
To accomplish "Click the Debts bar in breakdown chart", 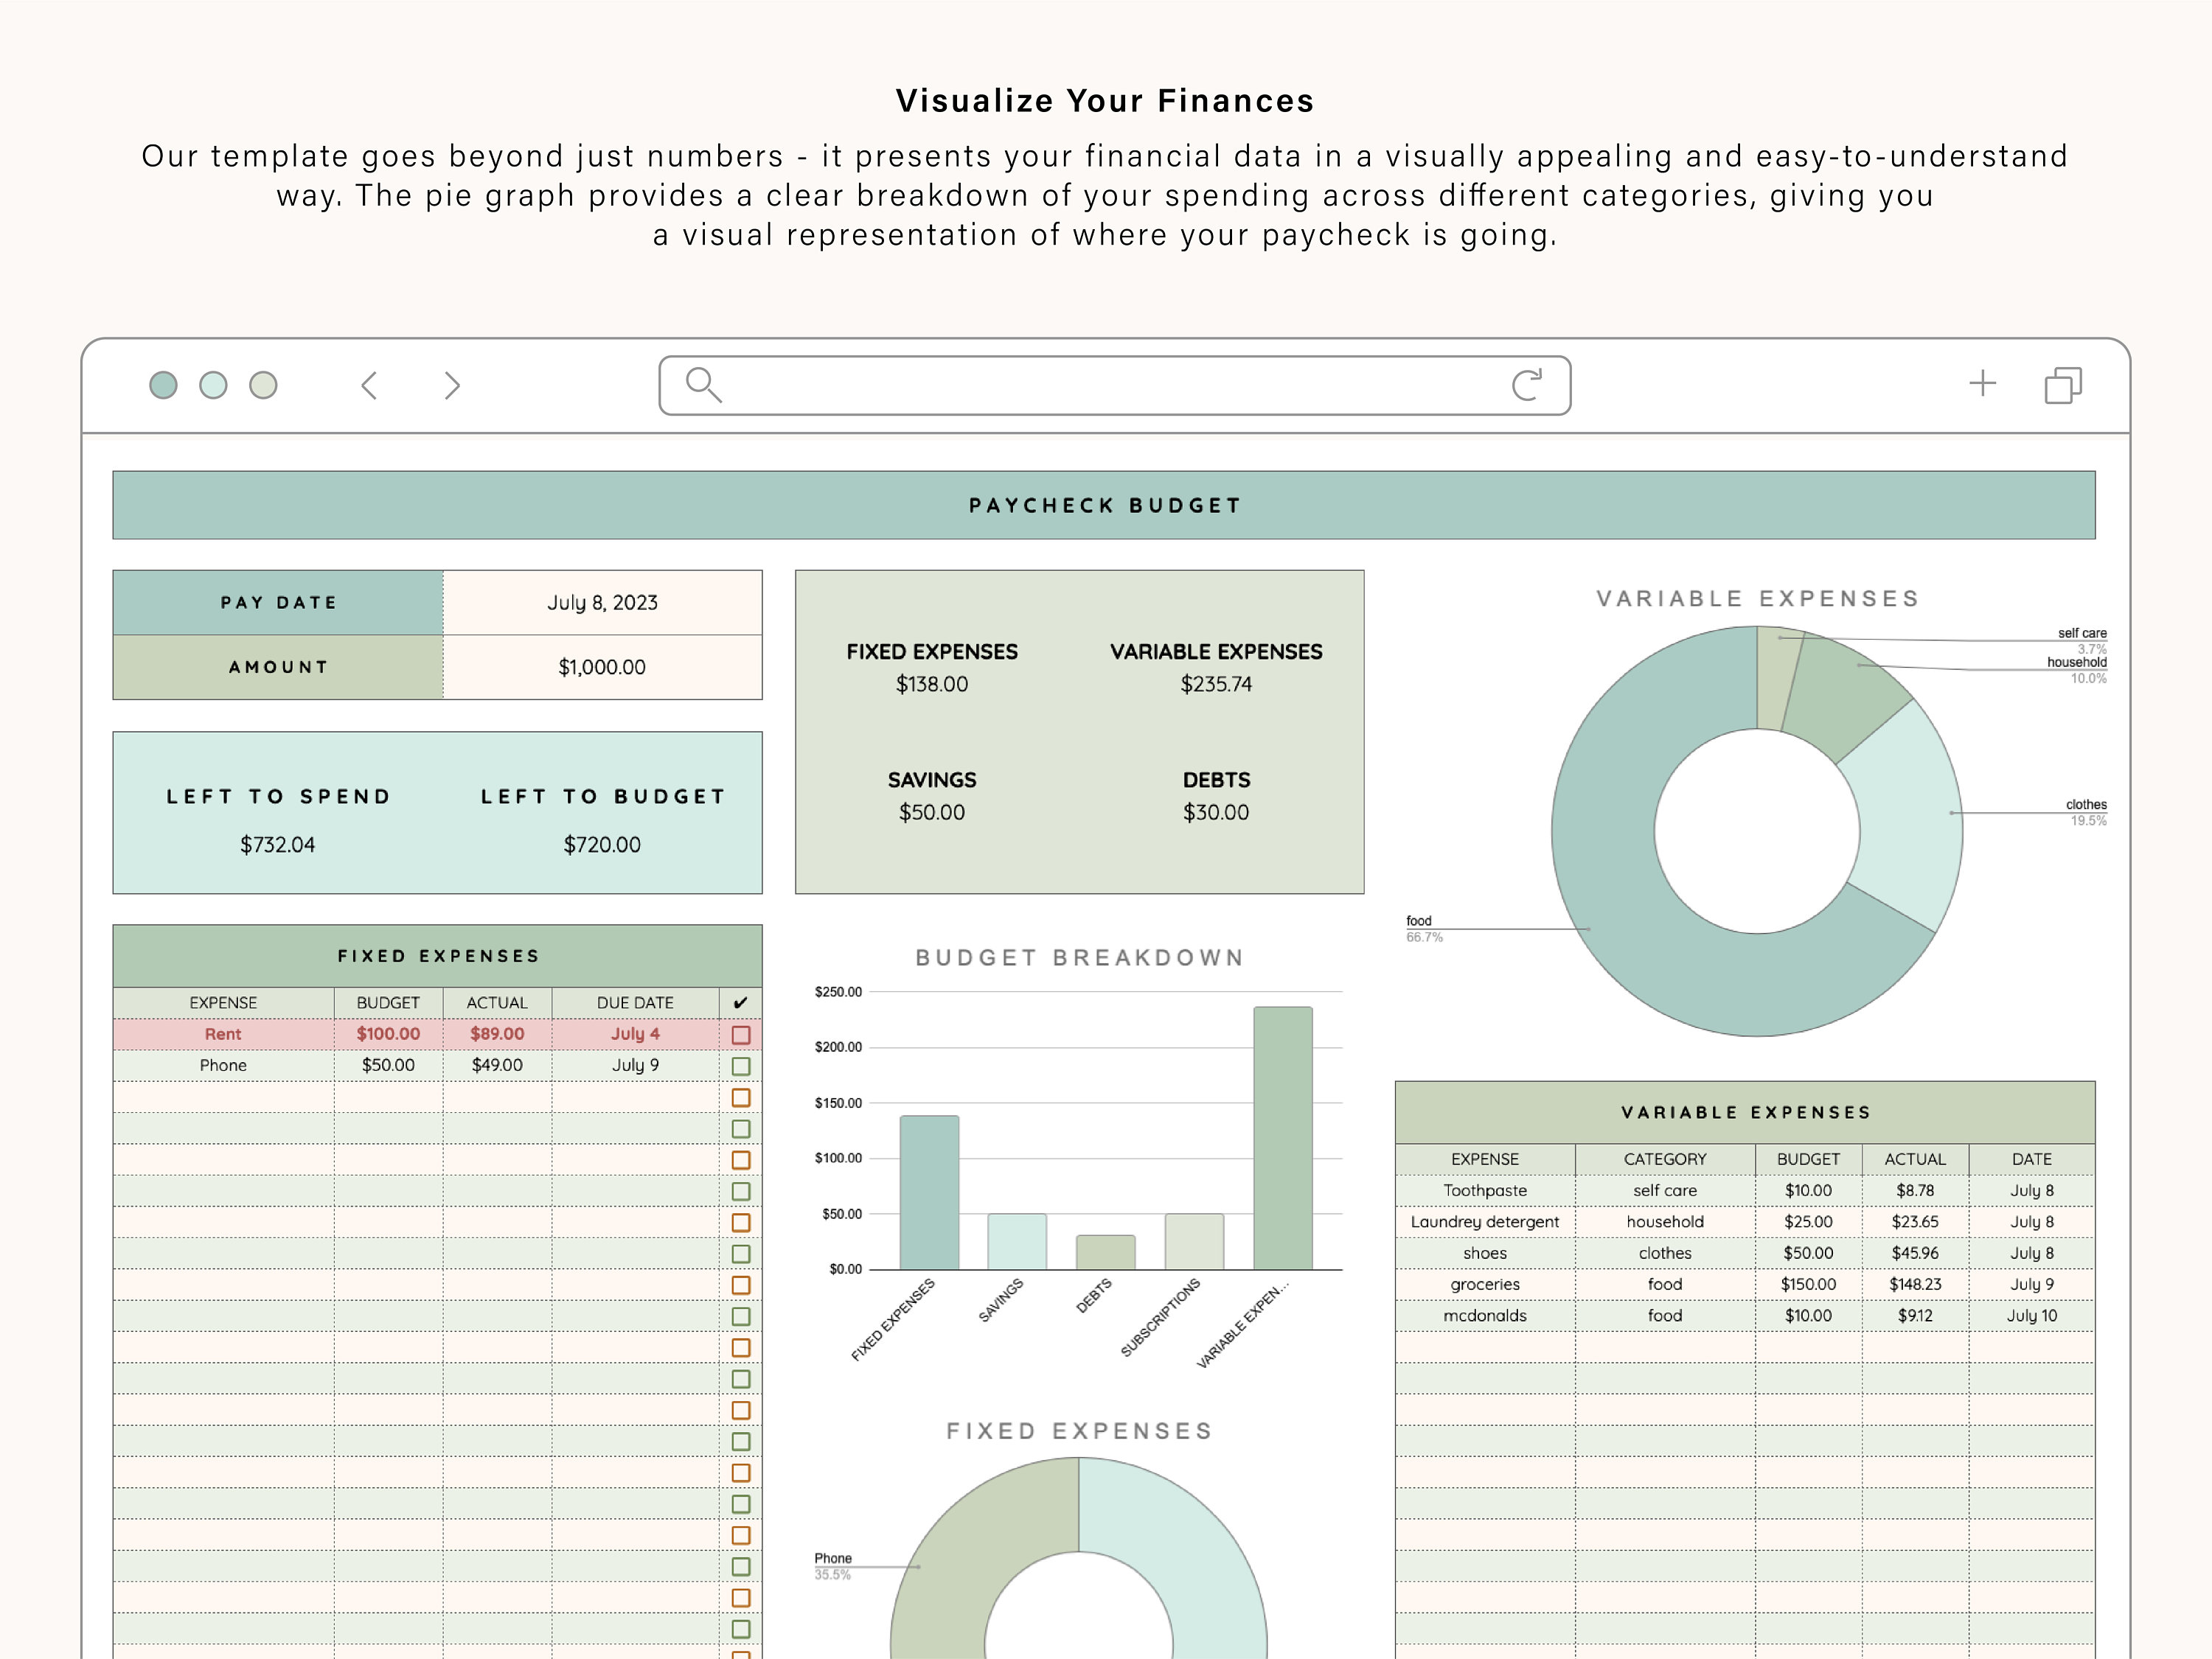I will click(x=1106, y=1252).
